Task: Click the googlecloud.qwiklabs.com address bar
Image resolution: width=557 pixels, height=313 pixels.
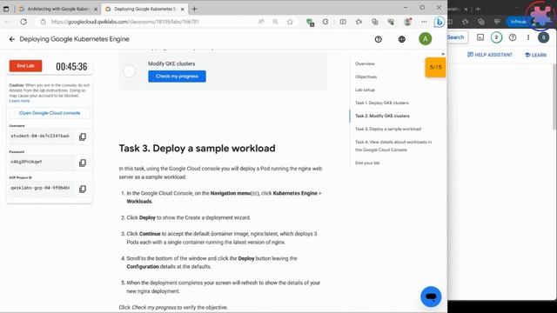Action: pyautogui.click(x=124, y=22)
